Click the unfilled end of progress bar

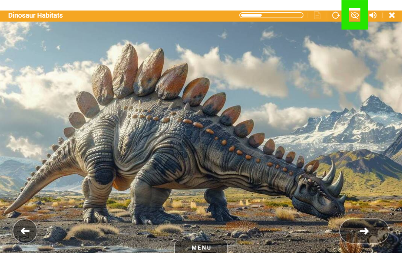282,15
